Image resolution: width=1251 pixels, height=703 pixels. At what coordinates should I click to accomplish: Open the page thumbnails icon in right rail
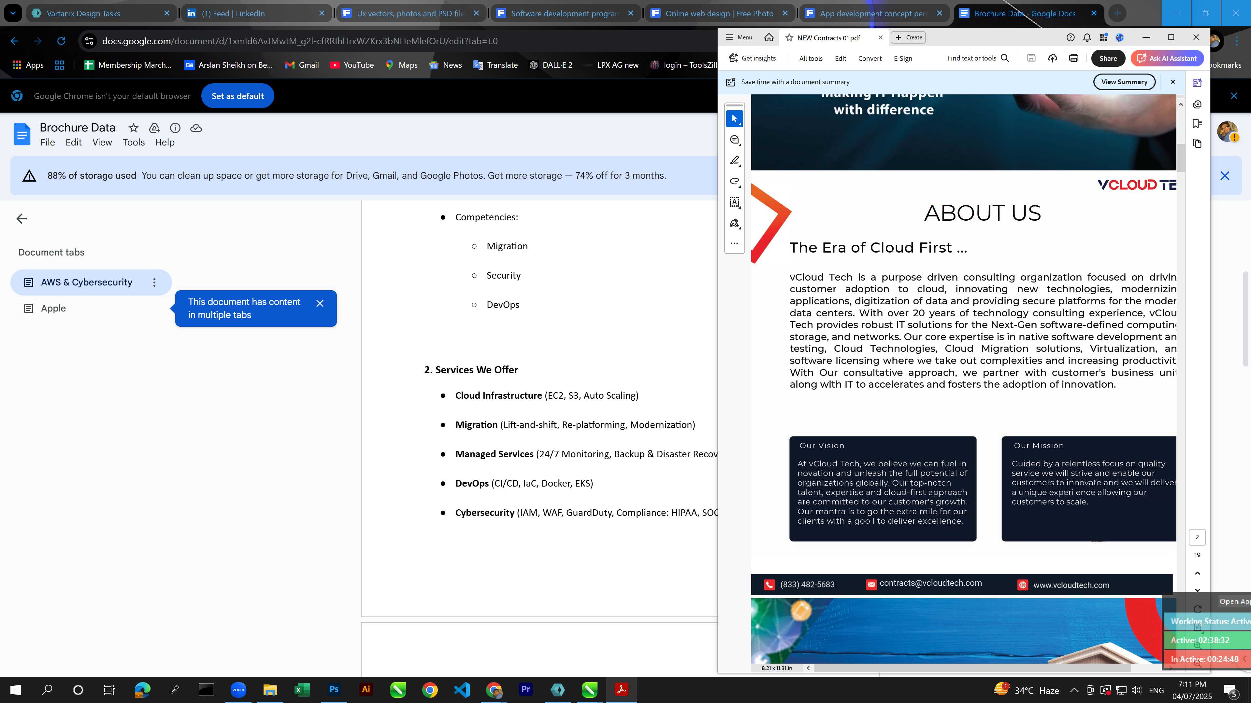pyautogui.click(x=1197, y=143)
